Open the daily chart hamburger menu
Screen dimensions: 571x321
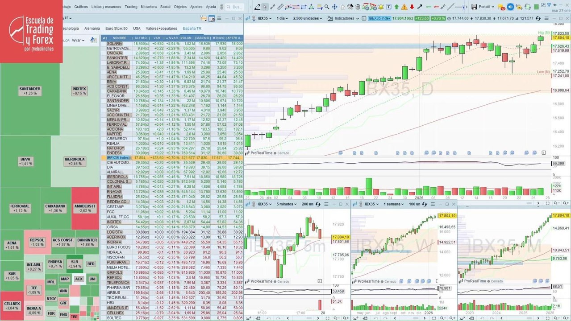546,18
